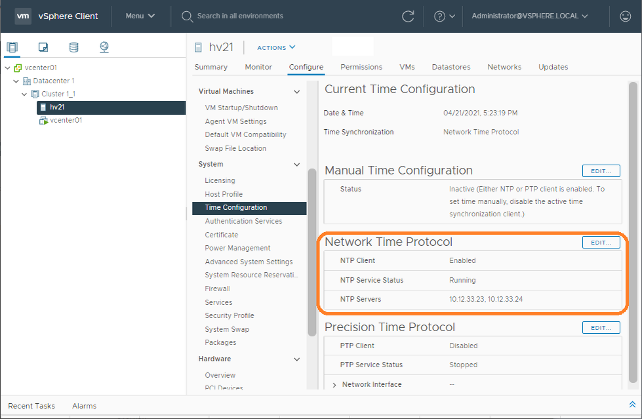Click the search magnifier icon
This screenshot has width=642, height=419.
(187, 16)
